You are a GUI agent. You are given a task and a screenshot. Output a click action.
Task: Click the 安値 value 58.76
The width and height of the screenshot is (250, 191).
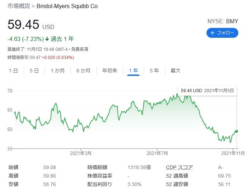[x=50, y=184]
